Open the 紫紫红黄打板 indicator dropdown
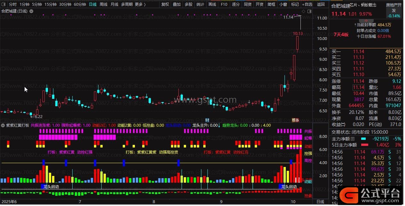The image size is (405, 206). (3, 125)
